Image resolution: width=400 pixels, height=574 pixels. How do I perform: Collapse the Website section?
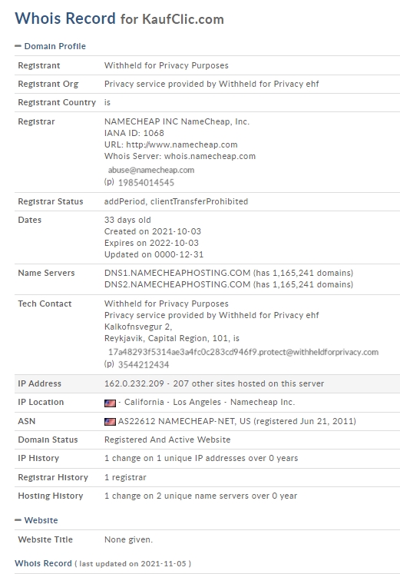pyautogui.click(x=36, y=520)
